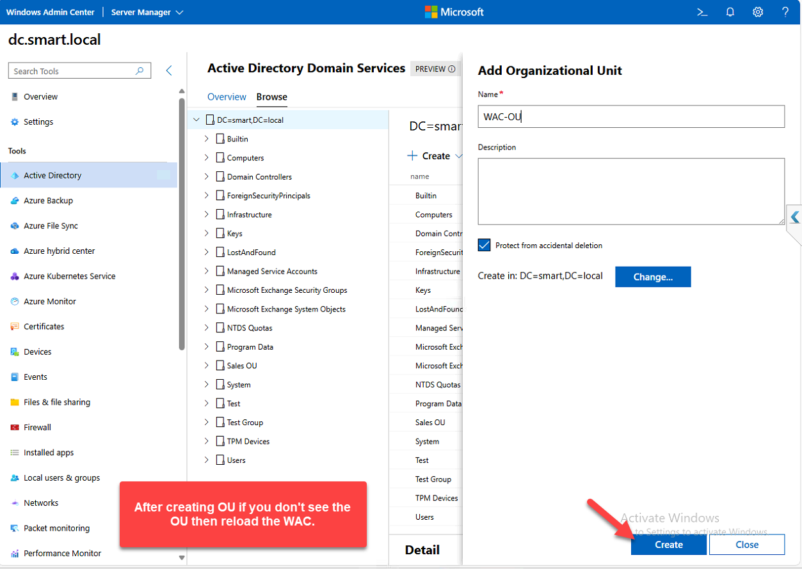Toggle Protect from accidental deletion checkbox
802x569 pixels.
(484, 245)
